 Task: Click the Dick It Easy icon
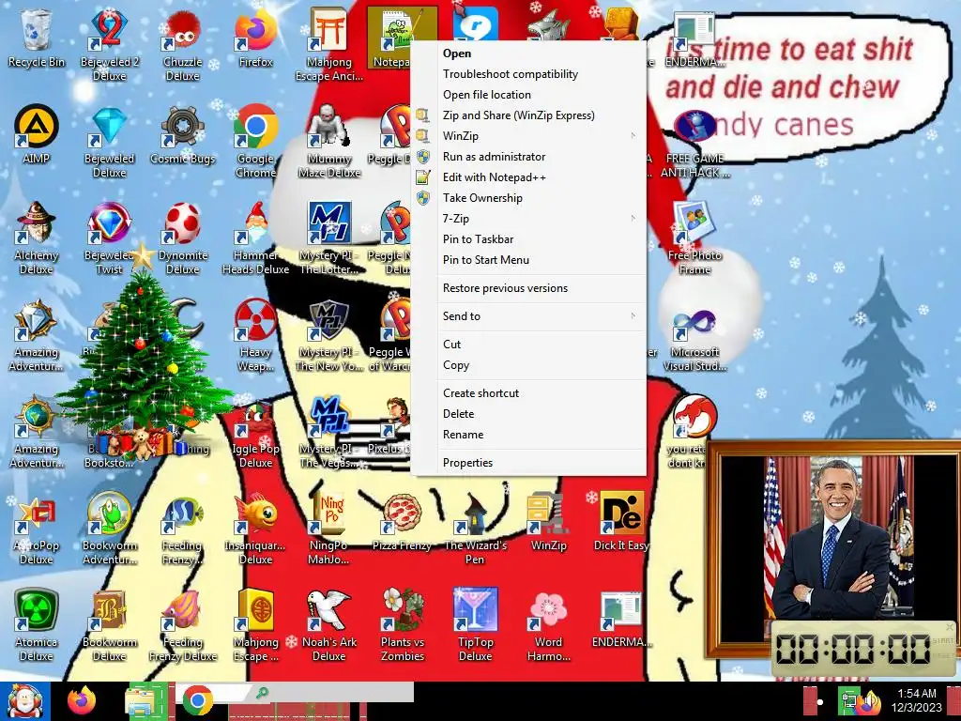(x=621, y=522)
